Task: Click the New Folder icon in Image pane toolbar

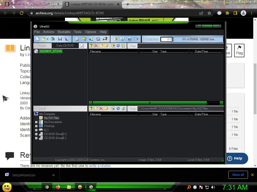Action: pos(101,46)
